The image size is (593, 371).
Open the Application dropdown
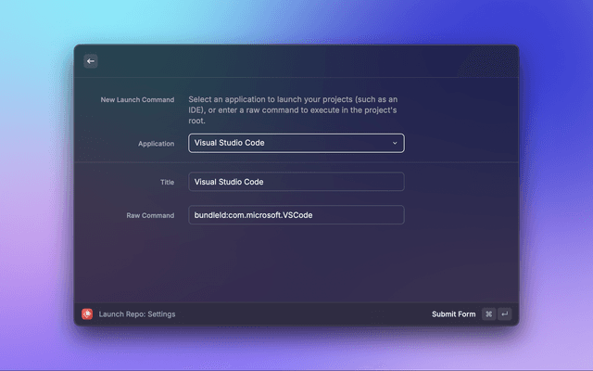coord(296,144)
